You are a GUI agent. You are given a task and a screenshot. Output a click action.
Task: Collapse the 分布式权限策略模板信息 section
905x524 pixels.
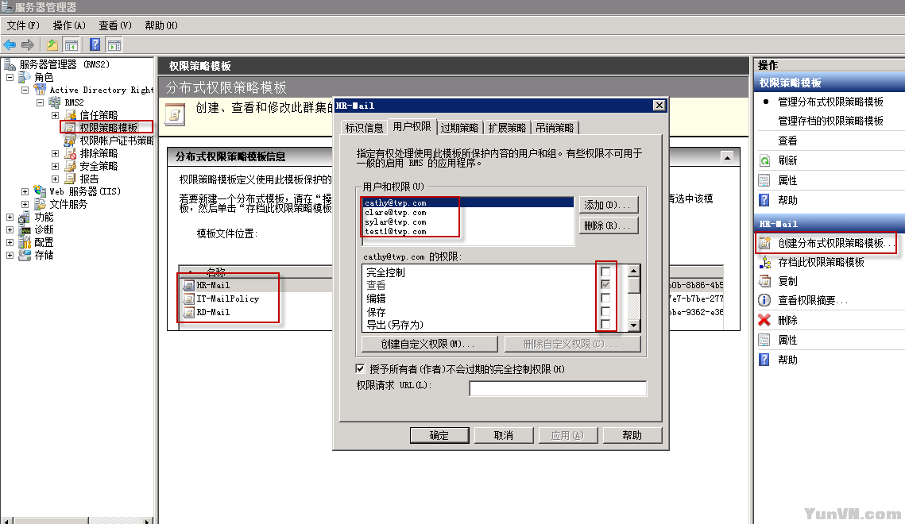pyautogui.click(x=727, y=157)
